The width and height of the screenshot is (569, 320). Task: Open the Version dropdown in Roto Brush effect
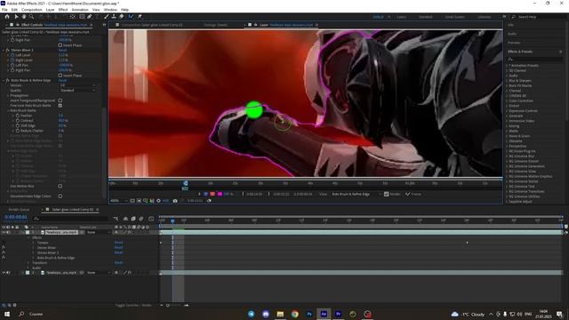click(x=77, y=85)
